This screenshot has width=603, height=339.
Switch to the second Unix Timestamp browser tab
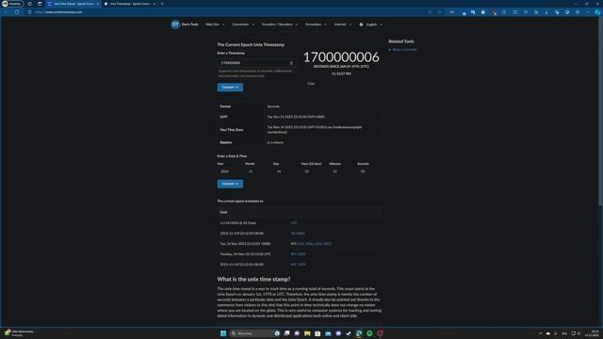(x=130, y=4)
